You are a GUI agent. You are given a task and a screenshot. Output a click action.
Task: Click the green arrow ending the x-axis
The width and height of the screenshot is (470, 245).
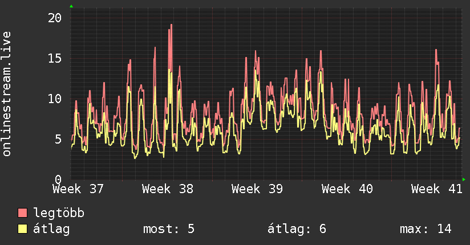pos(464,179)
